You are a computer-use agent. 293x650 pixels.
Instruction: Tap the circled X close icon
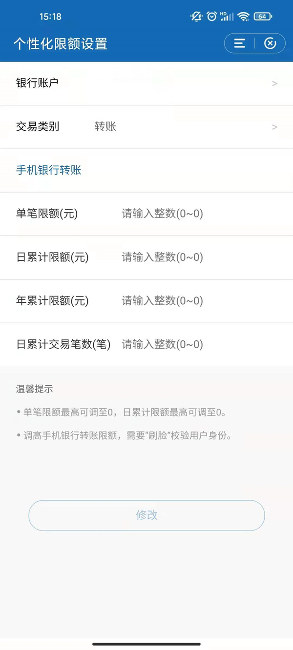click(270, 43)
